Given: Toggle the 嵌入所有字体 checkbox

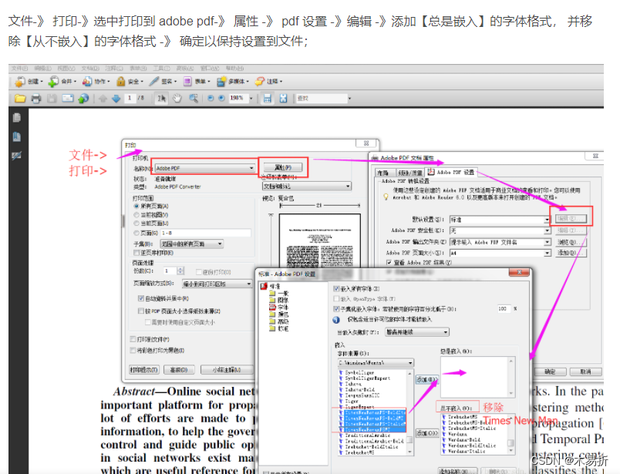Looking at the screenshot, I should point(335,287).
